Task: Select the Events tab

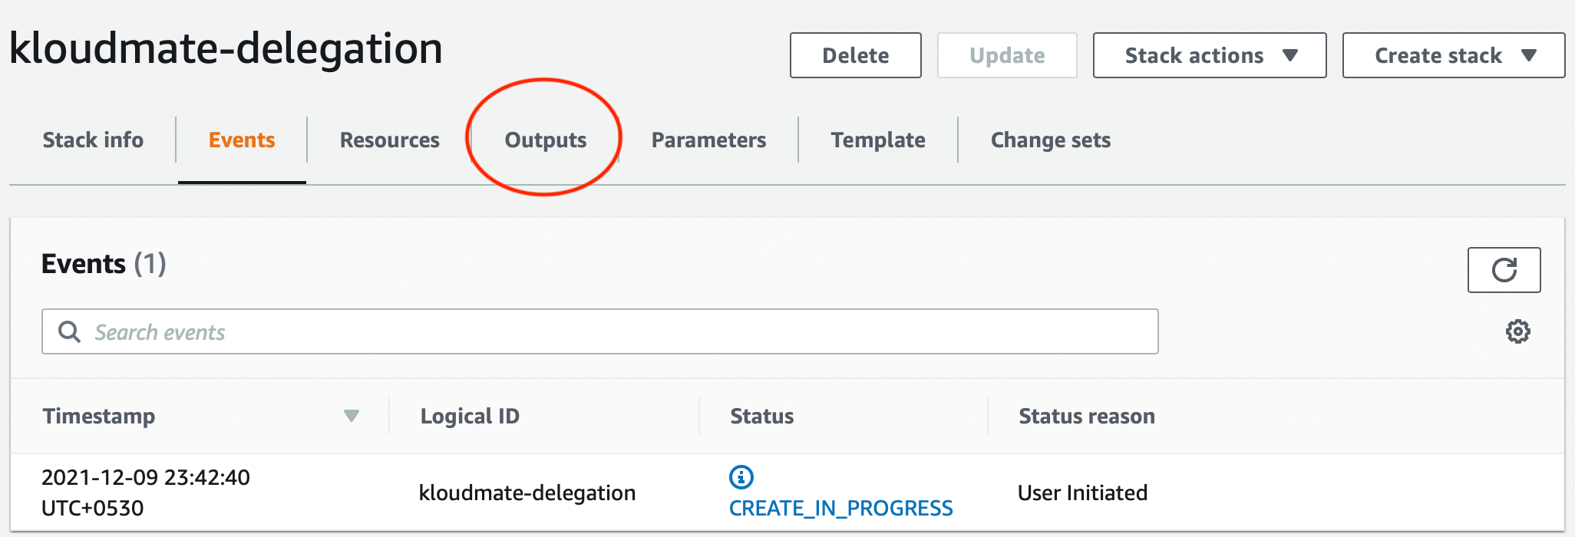Action: tap(242, 140)
